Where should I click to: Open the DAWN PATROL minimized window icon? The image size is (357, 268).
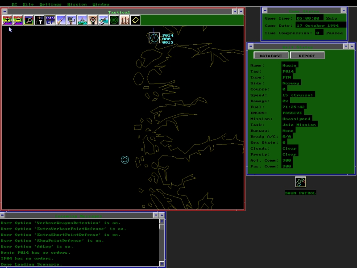pos(300,182)
